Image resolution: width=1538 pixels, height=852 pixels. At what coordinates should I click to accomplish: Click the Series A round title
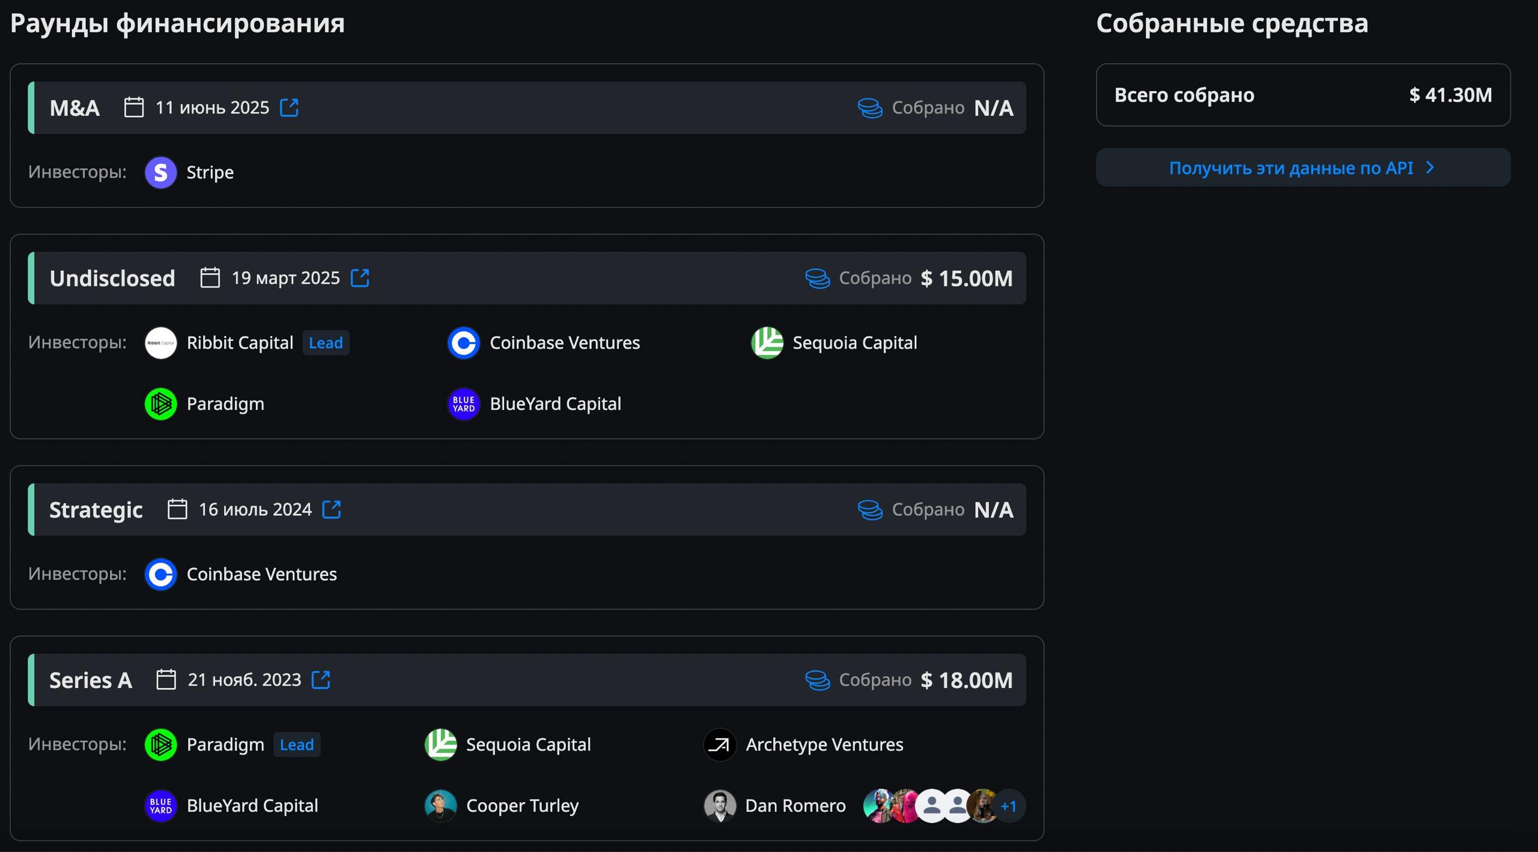91,680
